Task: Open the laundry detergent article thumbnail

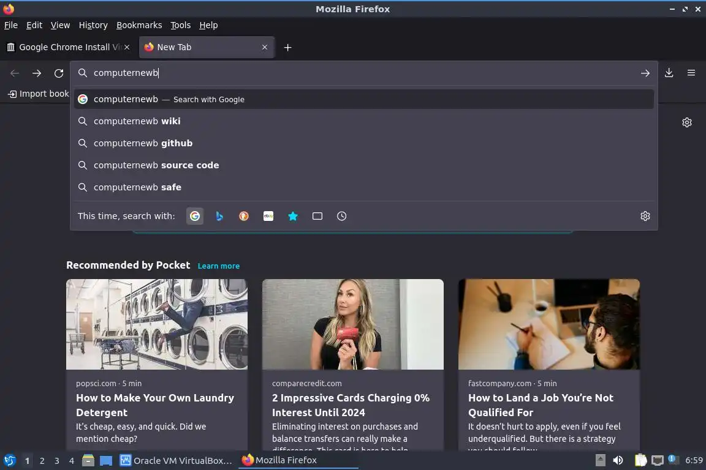Action: coord(157,324)
